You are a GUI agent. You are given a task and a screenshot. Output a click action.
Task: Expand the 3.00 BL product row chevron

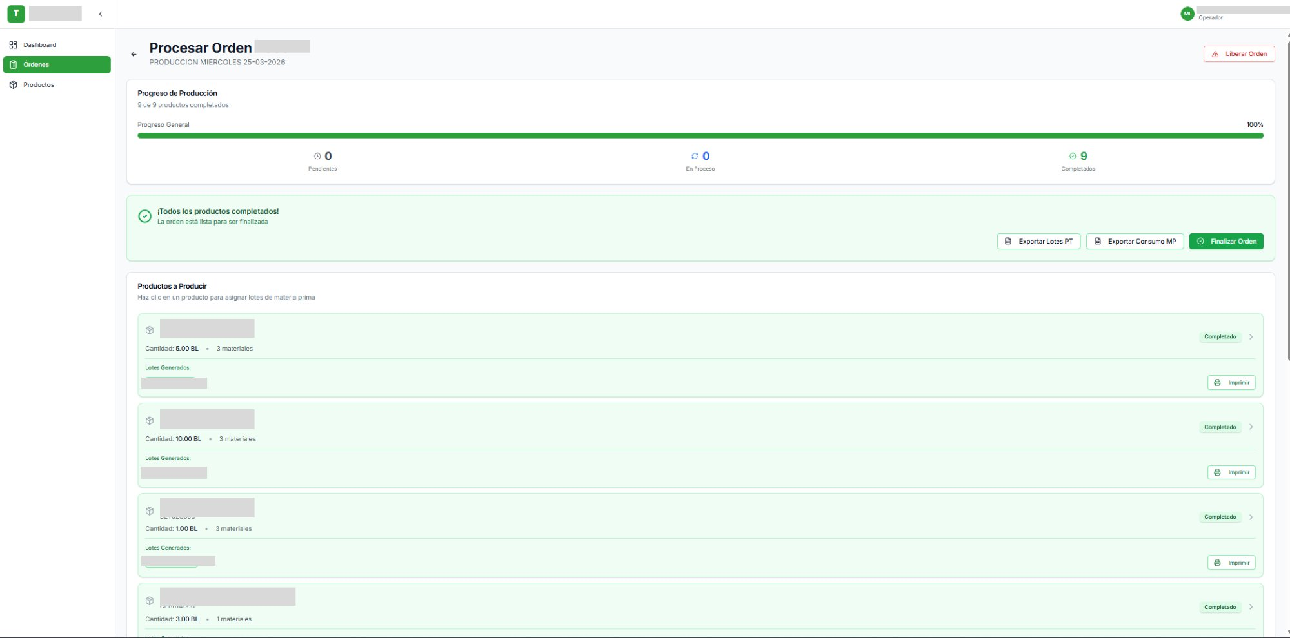1251,607
